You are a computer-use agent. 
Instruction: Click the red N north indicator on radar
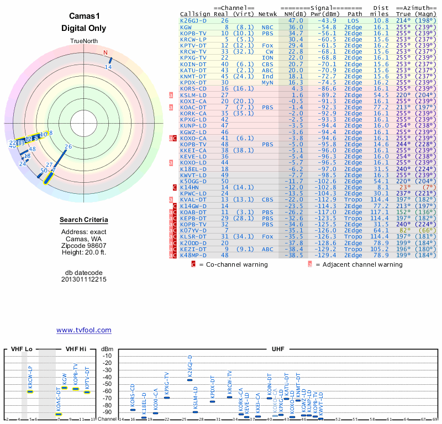point(105,53)
